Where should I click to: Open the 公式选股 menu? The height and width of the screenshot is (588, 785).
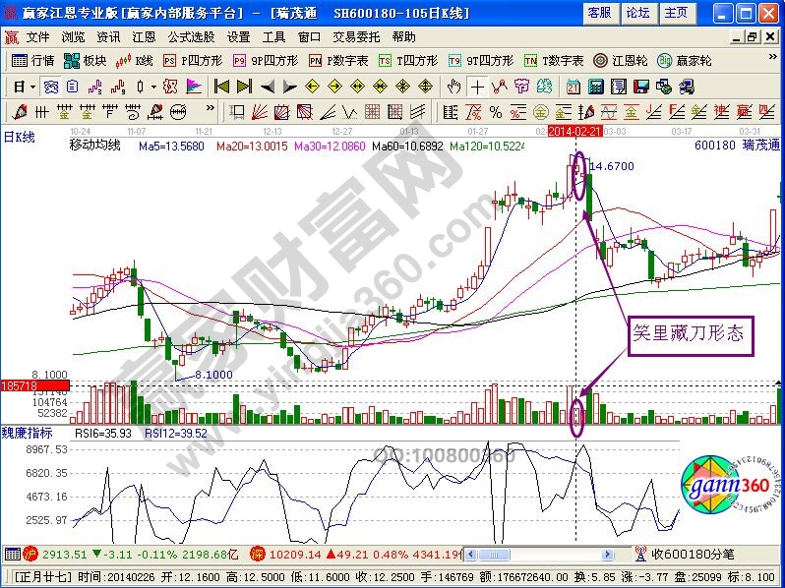tap(191, 36)
